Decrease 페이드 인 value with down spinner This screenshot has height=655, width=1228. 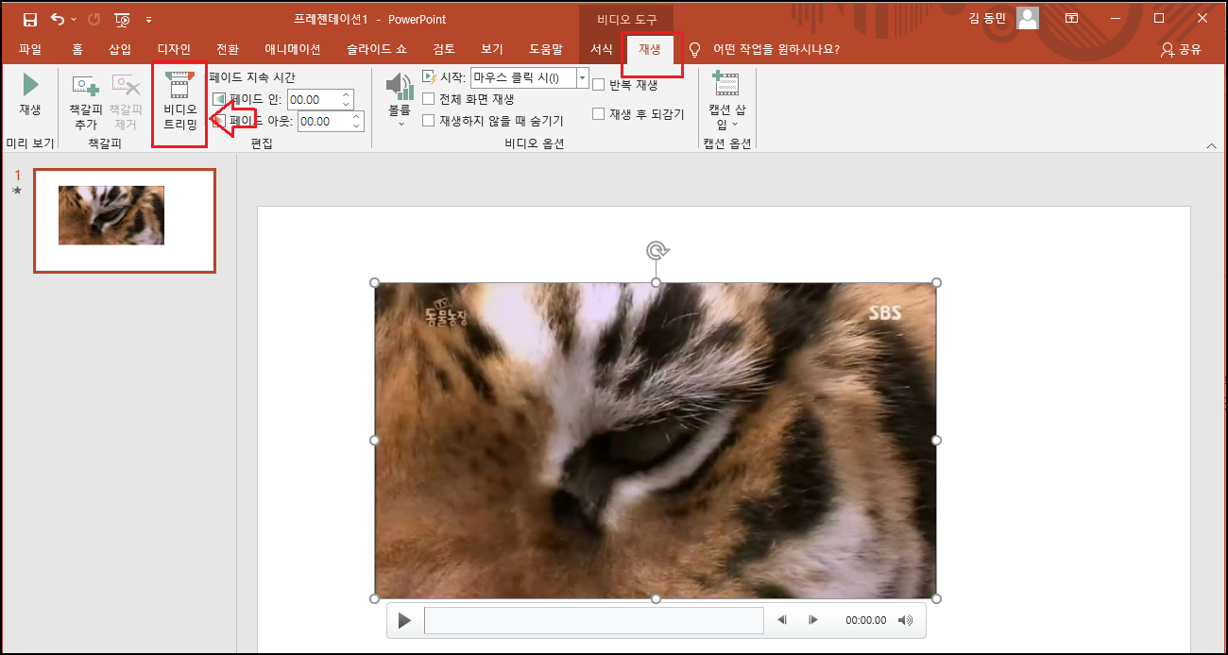point(346,104)
